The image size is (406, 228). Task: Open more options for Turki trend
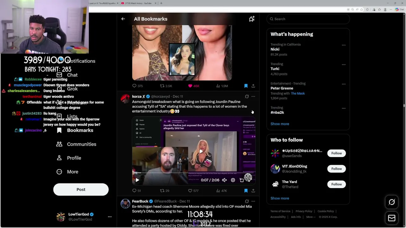coord(344,65)
